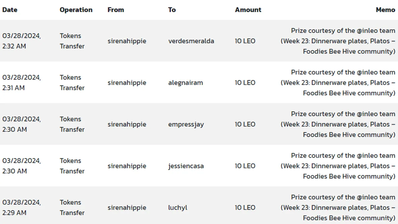398x224 pixels.
Task: Open recipient empressjay's account
Action: pyautogui.click(x=186, y=124)
